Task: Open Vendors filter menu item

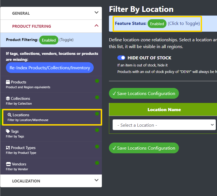Action: 51,166
